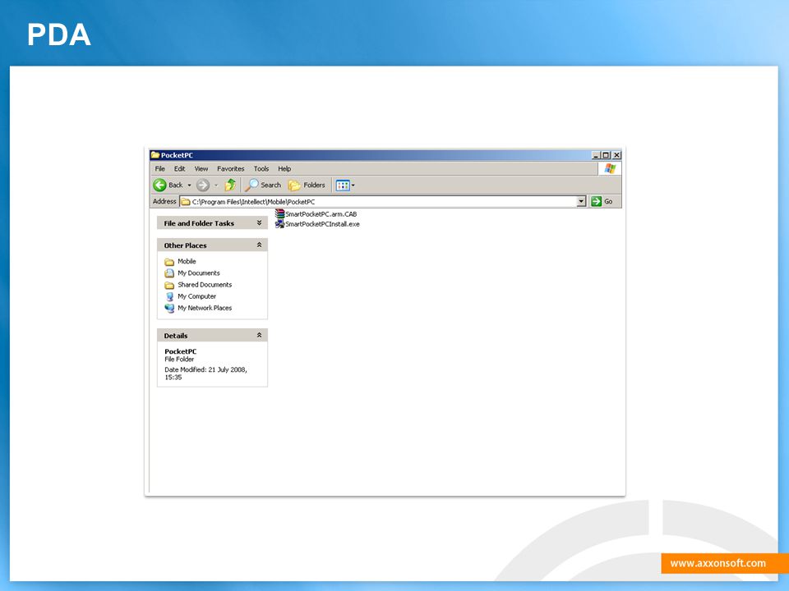The height and width of the screenshot is (591, 789).
Task: Open the Views dropdown arrow
Action: 353,186
